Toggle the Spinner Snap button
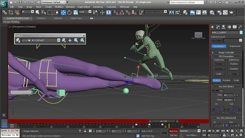 [134, 12]
